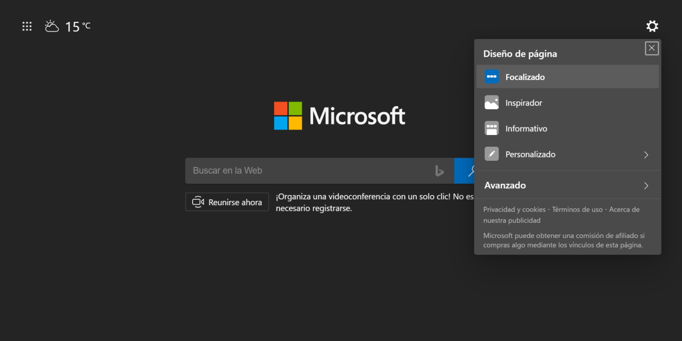Open Acerca de nuestra publicidad link
Screen dimensions: 682x341
coord(561,215)
